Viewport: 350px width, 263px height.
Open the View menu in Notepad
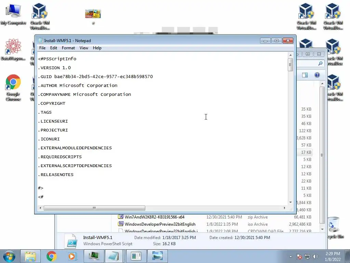[x=84, y=48]
